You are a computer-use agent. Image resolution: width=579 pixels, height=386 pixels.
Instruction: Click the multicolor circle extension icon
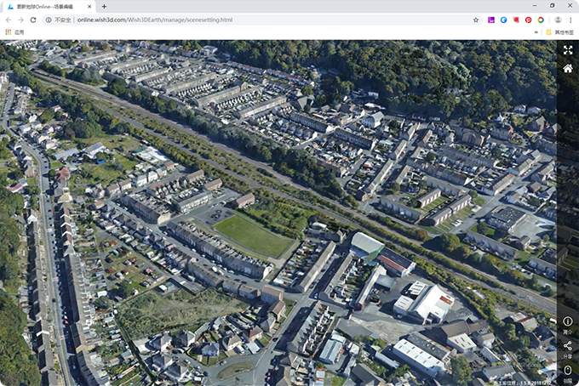[x=541, y=20]
